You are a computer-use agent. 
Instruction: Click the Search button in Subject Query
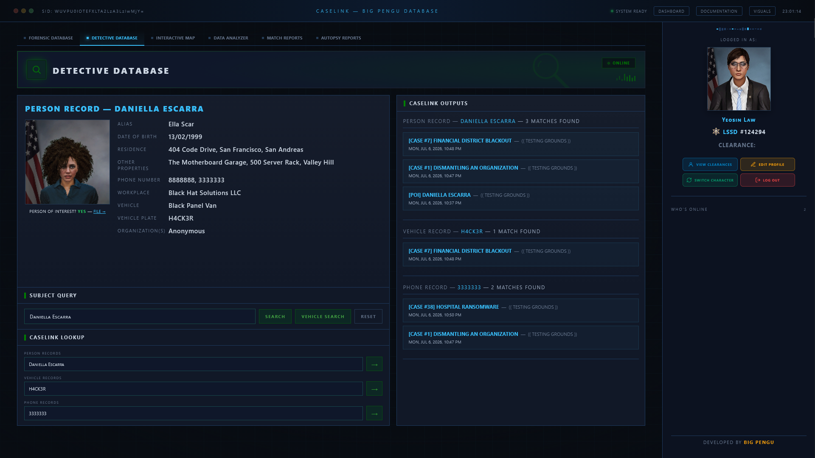click(x=275, y=317)
